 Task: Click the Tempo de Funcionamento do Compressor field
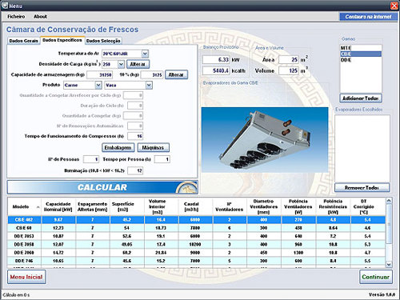point(135,136)
